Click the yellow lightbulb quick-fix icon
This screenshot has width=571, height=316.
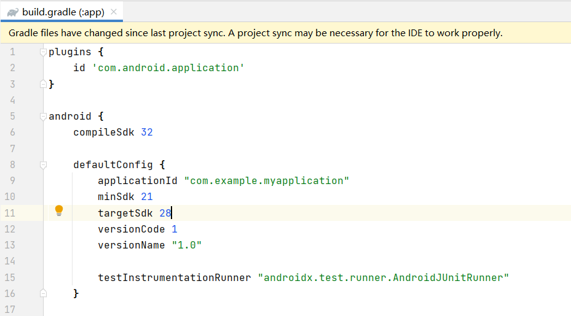[59, 210]
